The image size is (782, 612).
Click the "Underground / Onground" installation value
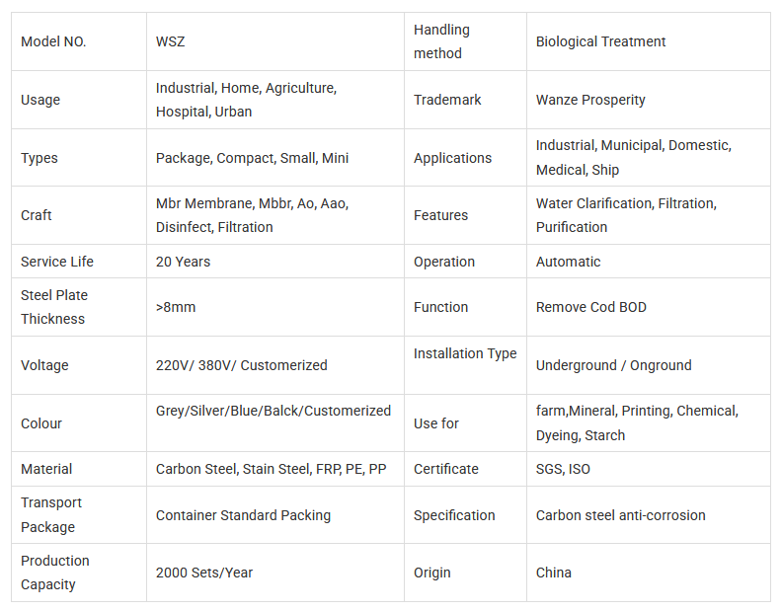[x=613, y=365]
